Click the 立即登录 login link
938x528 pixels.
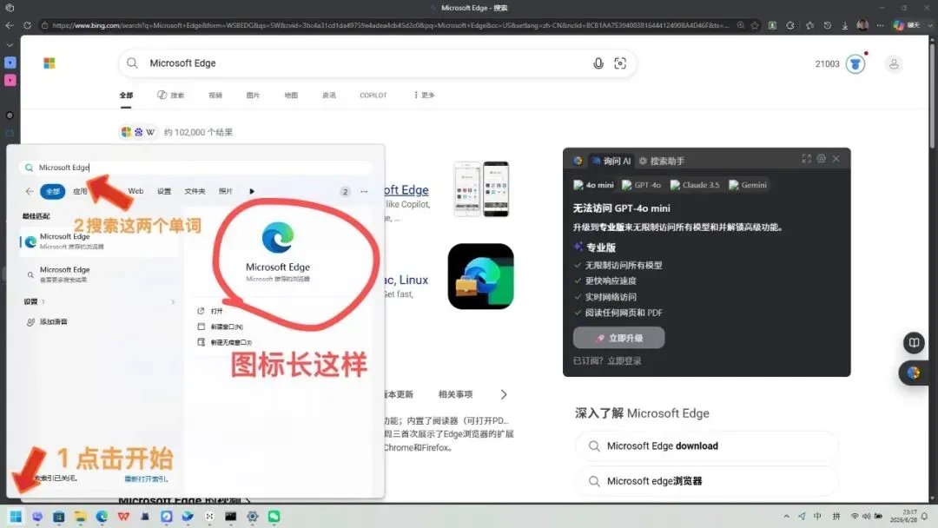(x=624, y=360)
